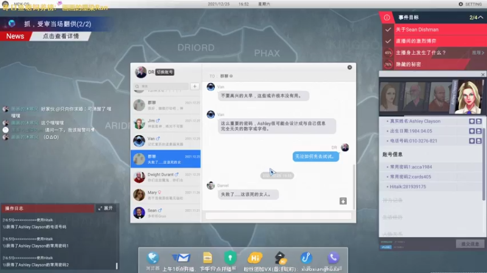Click first icon beside 出生日期 1984.04.05 row
Viewport: 487px width, 273px height.
[472, 131]
